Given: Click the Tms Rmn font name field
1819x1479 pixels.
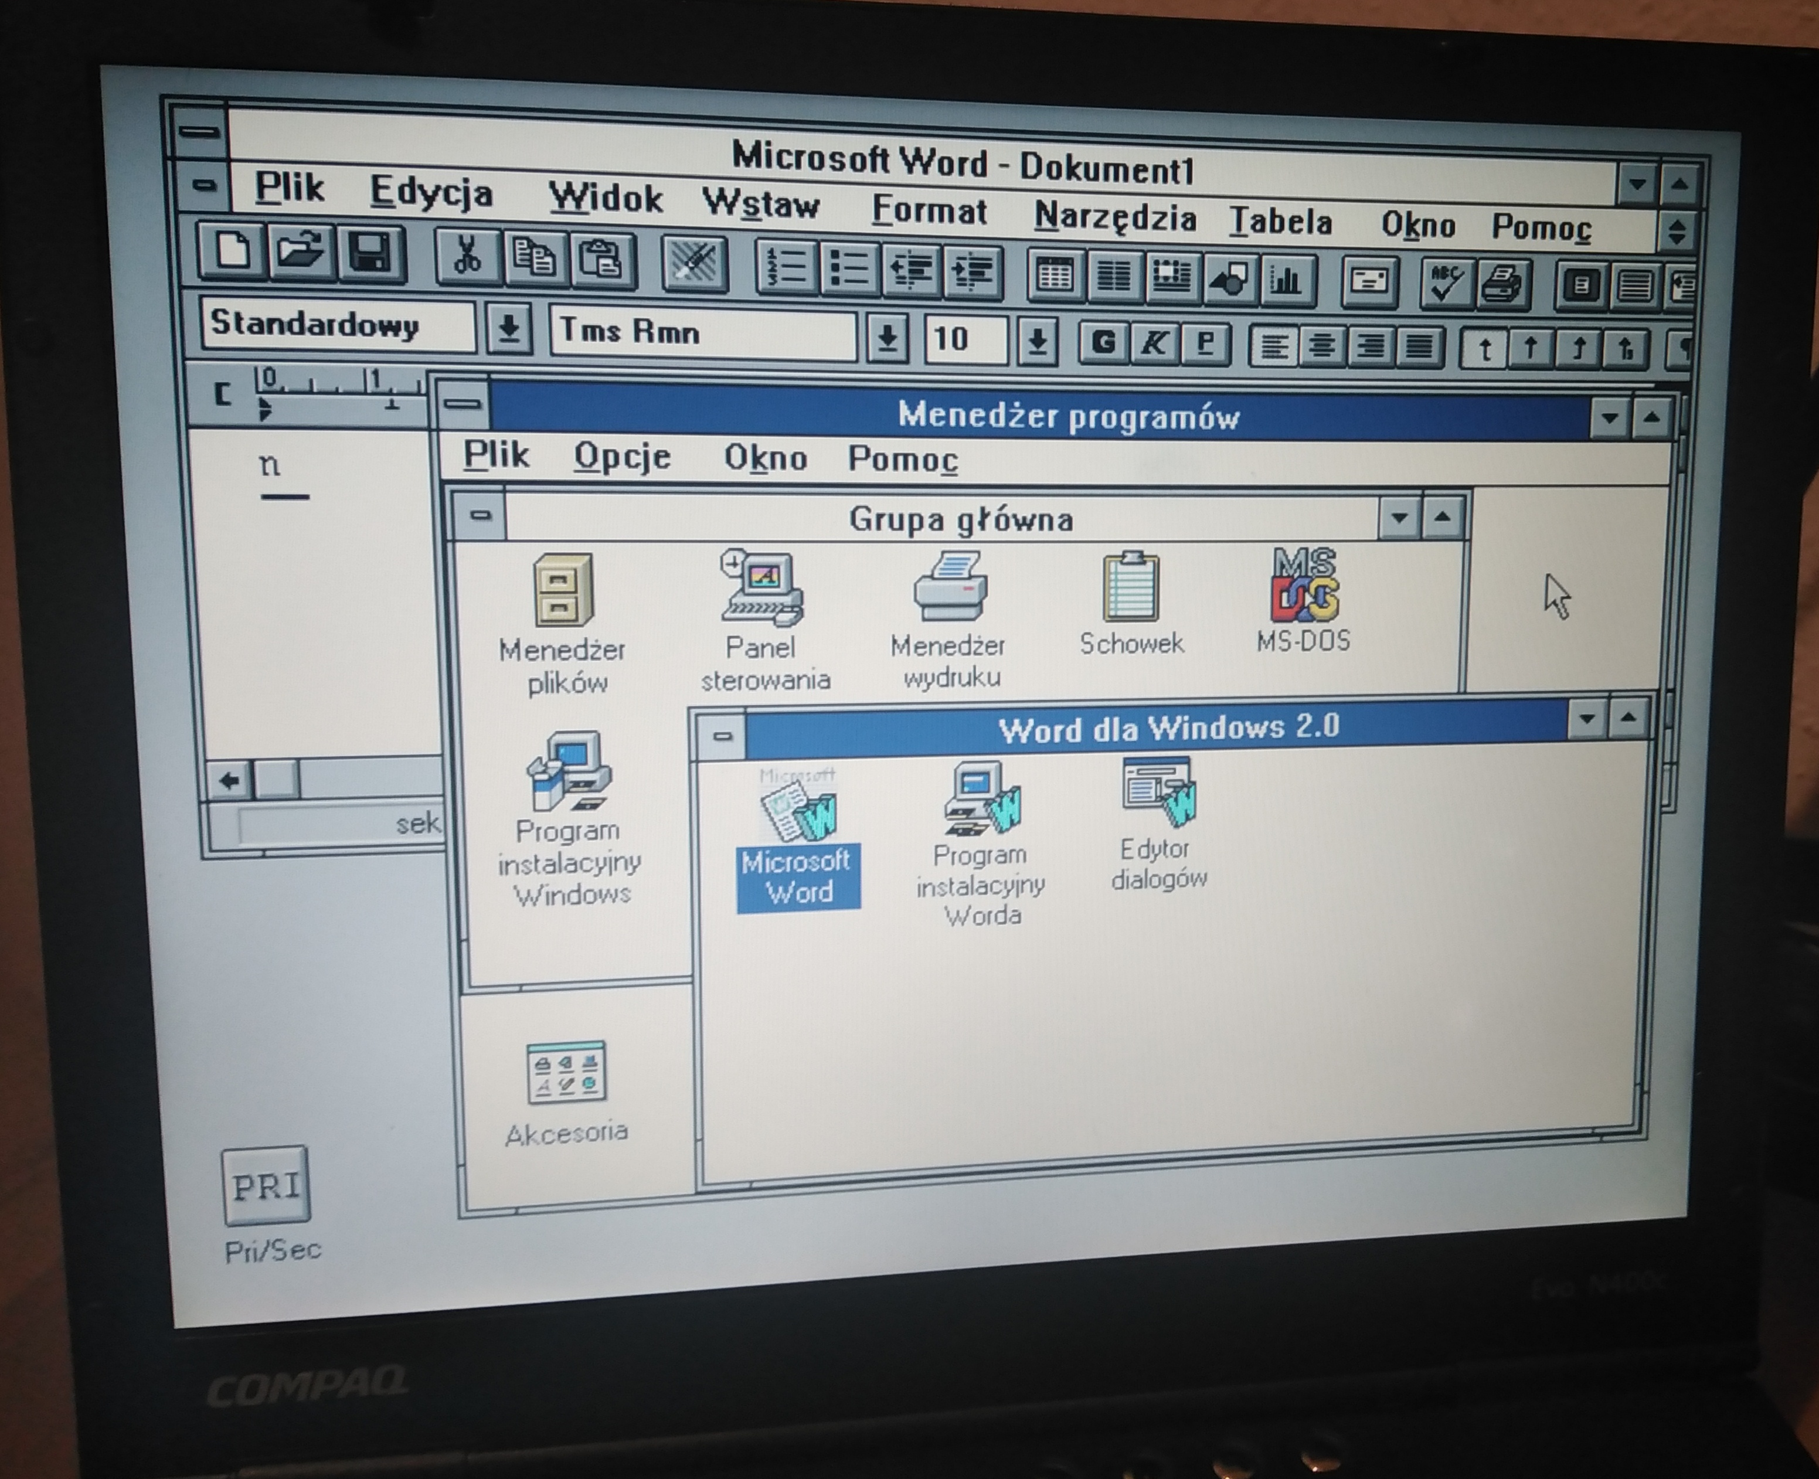Looking at the screenshot, I should coord(704,332).
